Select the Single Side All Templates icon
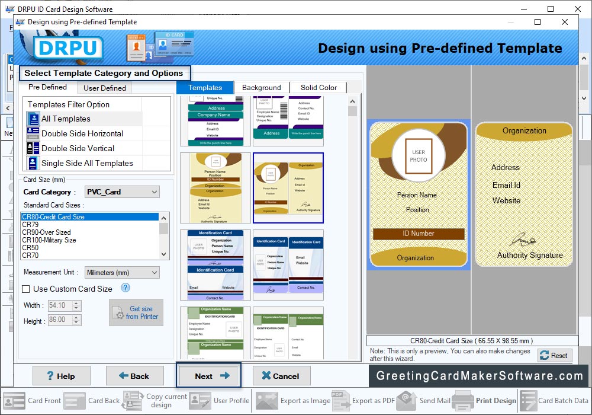592x415 pixels. click(33, 163)
